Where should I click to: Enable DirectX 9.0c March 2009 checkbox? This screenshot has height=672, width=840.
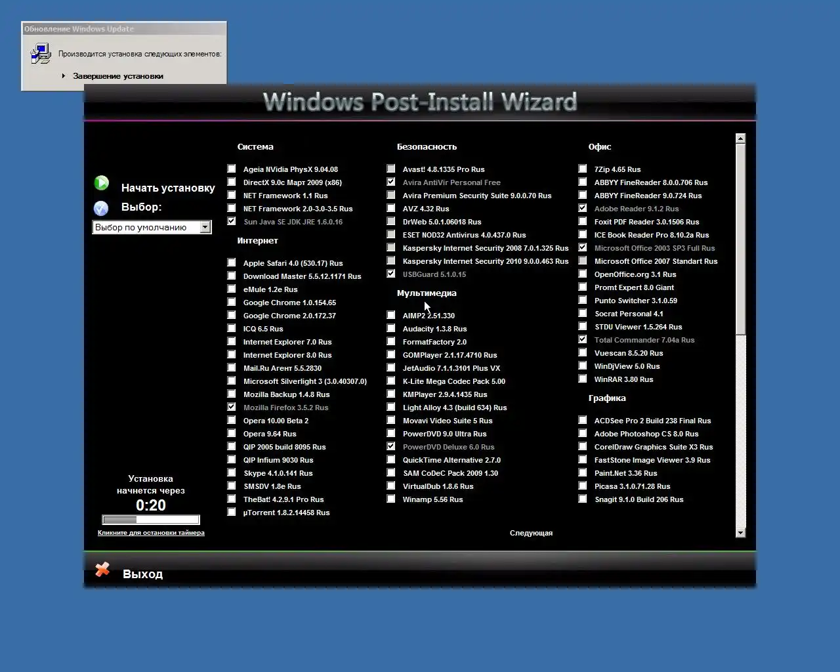[x=232, y=182]
